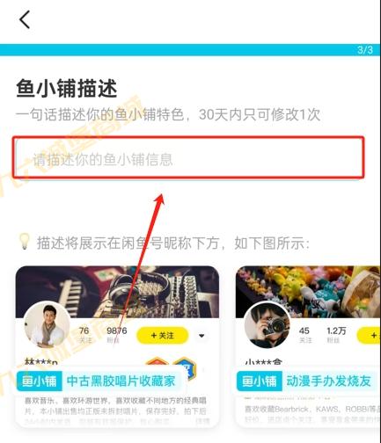The width and height of the screenshot is (381, 443).
Task: Select the 中古黑胶唱片收藏家 description label
Action: pyautogui.click(x=121, y=381)
